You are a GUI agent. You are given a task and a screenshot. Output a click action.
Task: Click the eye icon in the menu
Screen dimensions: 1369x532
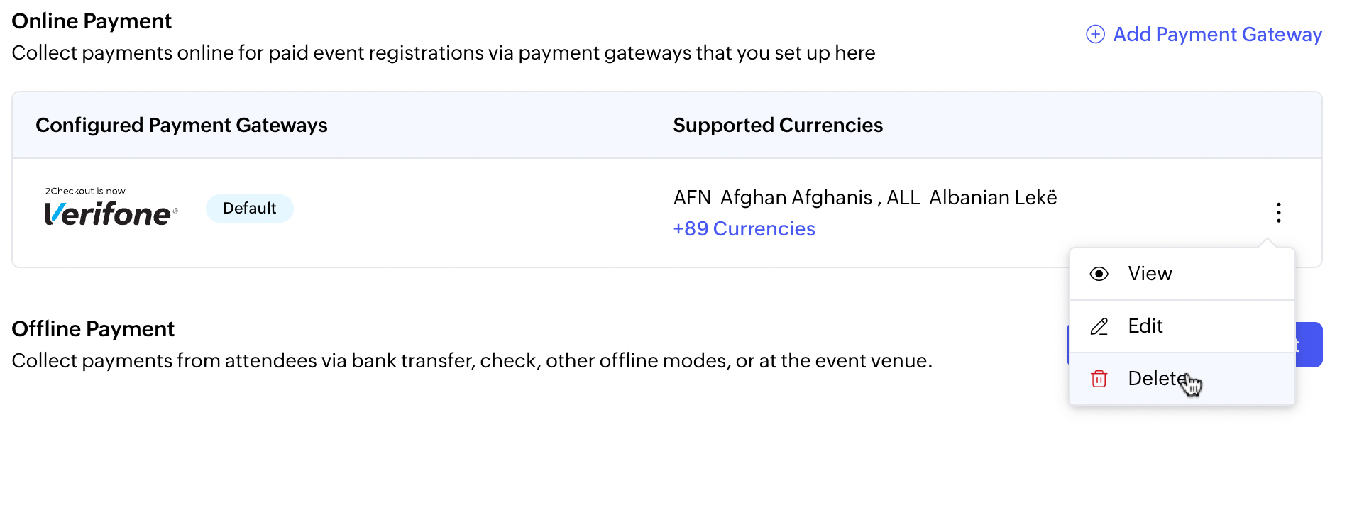point(1099,274)
